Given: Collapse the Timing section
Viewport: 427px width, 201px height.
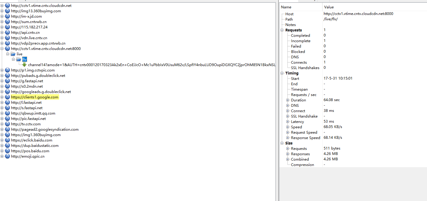Looking at the screenshot, I should pos(282,73).
